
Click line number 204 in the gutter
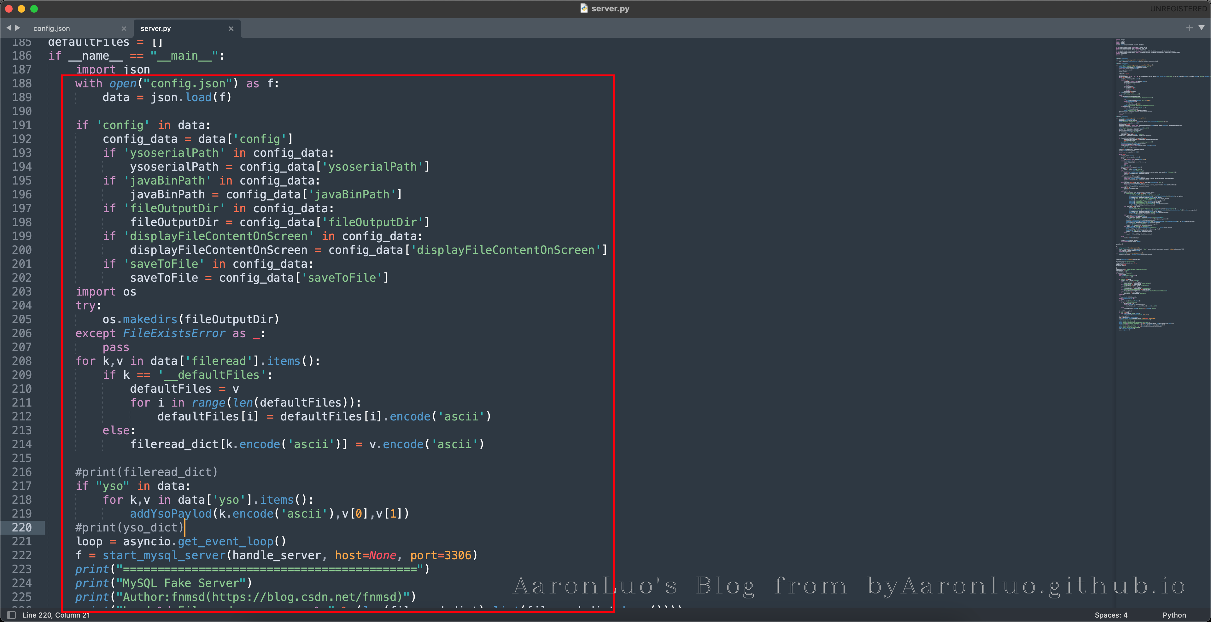click(22, 306)
